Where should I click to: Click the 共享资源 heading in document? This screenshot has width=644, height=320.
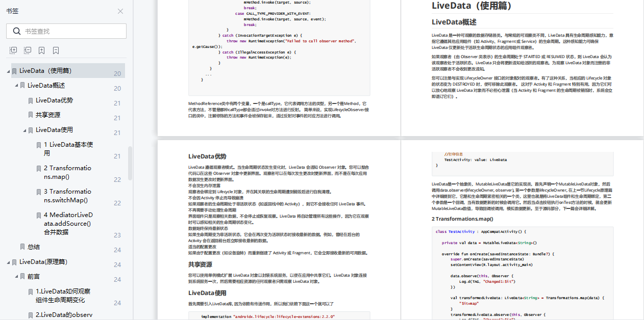tap(201, 264)
